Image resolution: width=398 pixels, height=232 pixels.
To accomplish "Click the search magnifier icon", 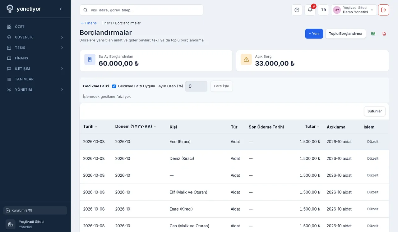I will pos(86,10).
